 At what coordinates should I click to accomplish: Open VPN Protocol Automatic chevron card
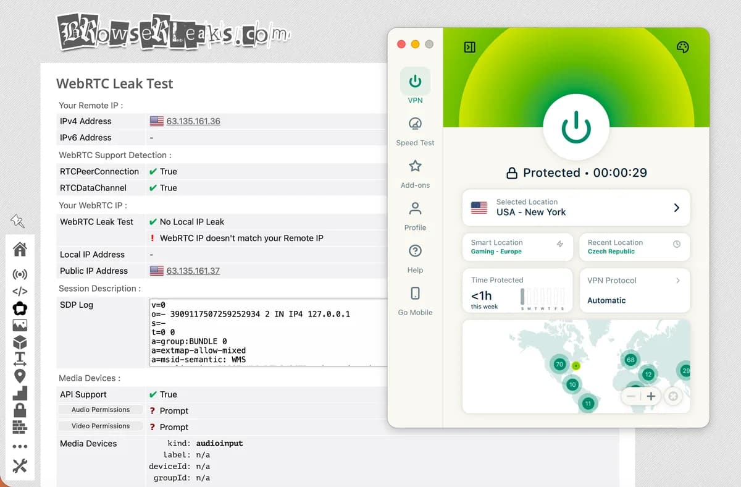tap(635, 290)
